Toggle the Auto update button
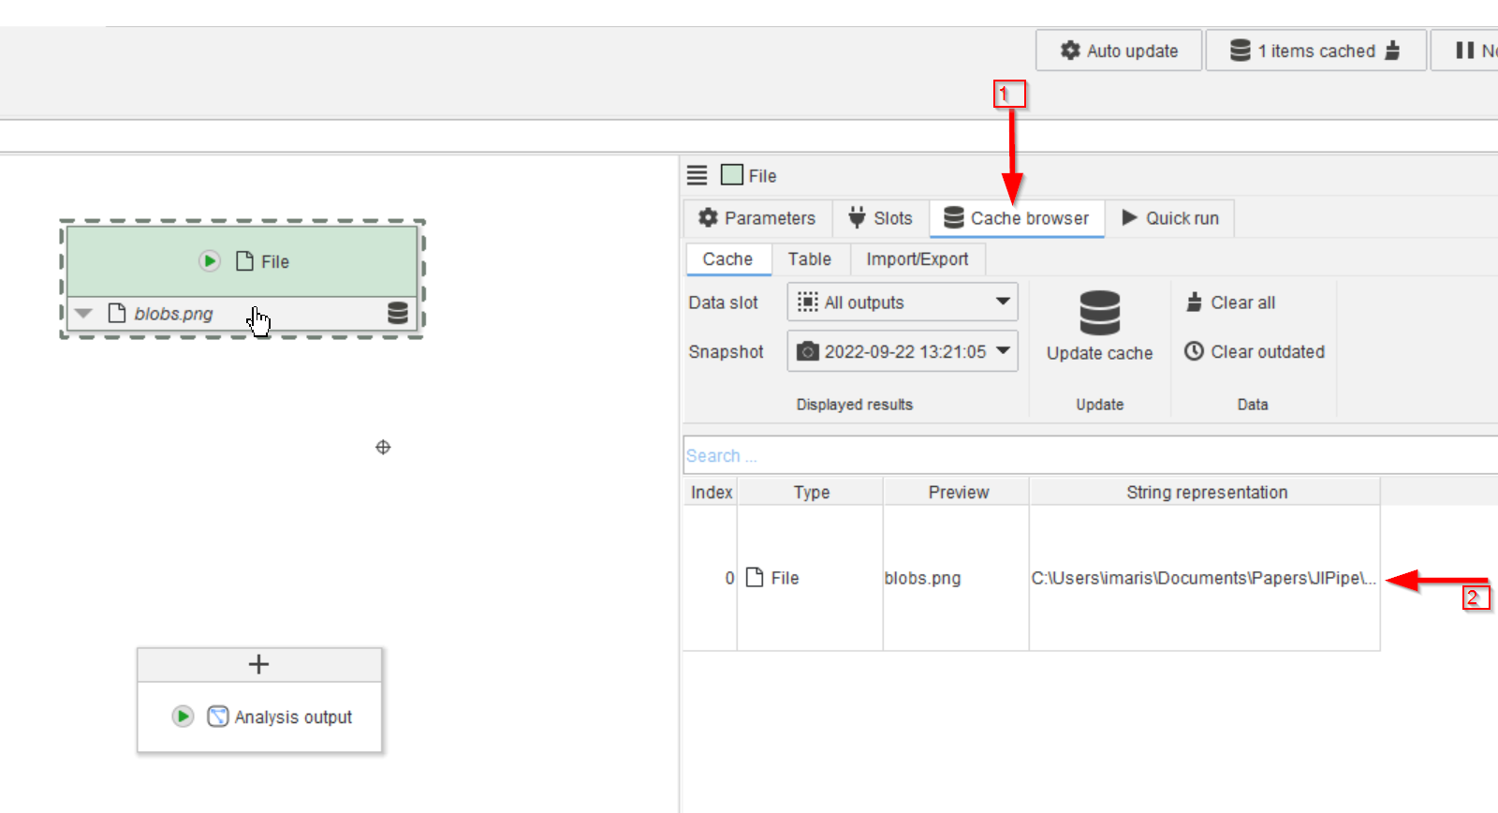 click(1119, 51)
